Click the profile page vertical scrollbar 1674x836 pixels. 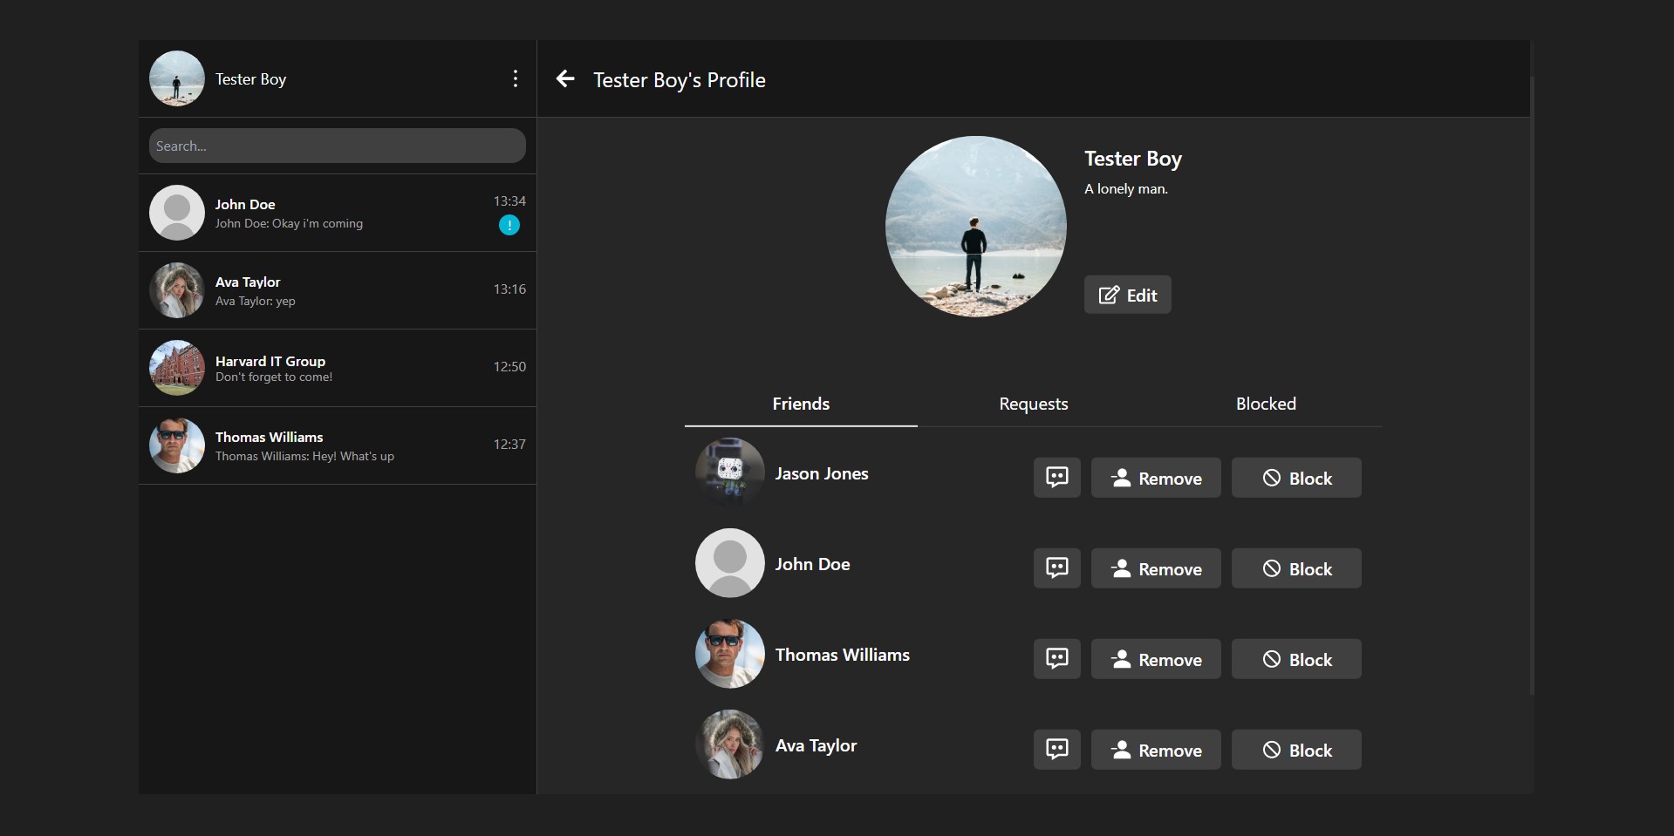(x=1532, y=384)
